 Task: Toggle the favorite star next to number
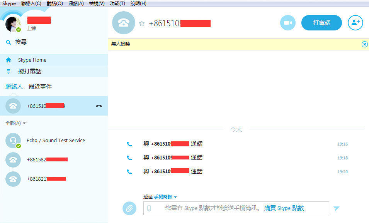coord(142,23)
